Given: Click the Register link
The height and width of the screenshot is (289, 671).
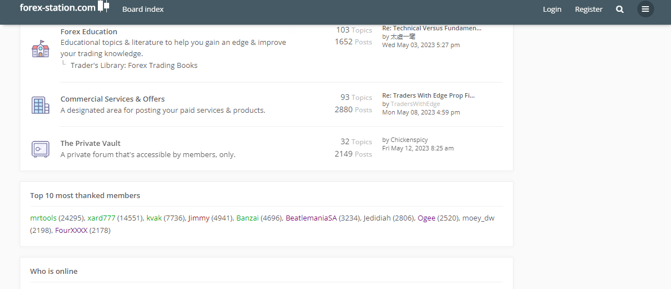Looking at the screenshot, I should pyautogui.click(x=588, y=9).
